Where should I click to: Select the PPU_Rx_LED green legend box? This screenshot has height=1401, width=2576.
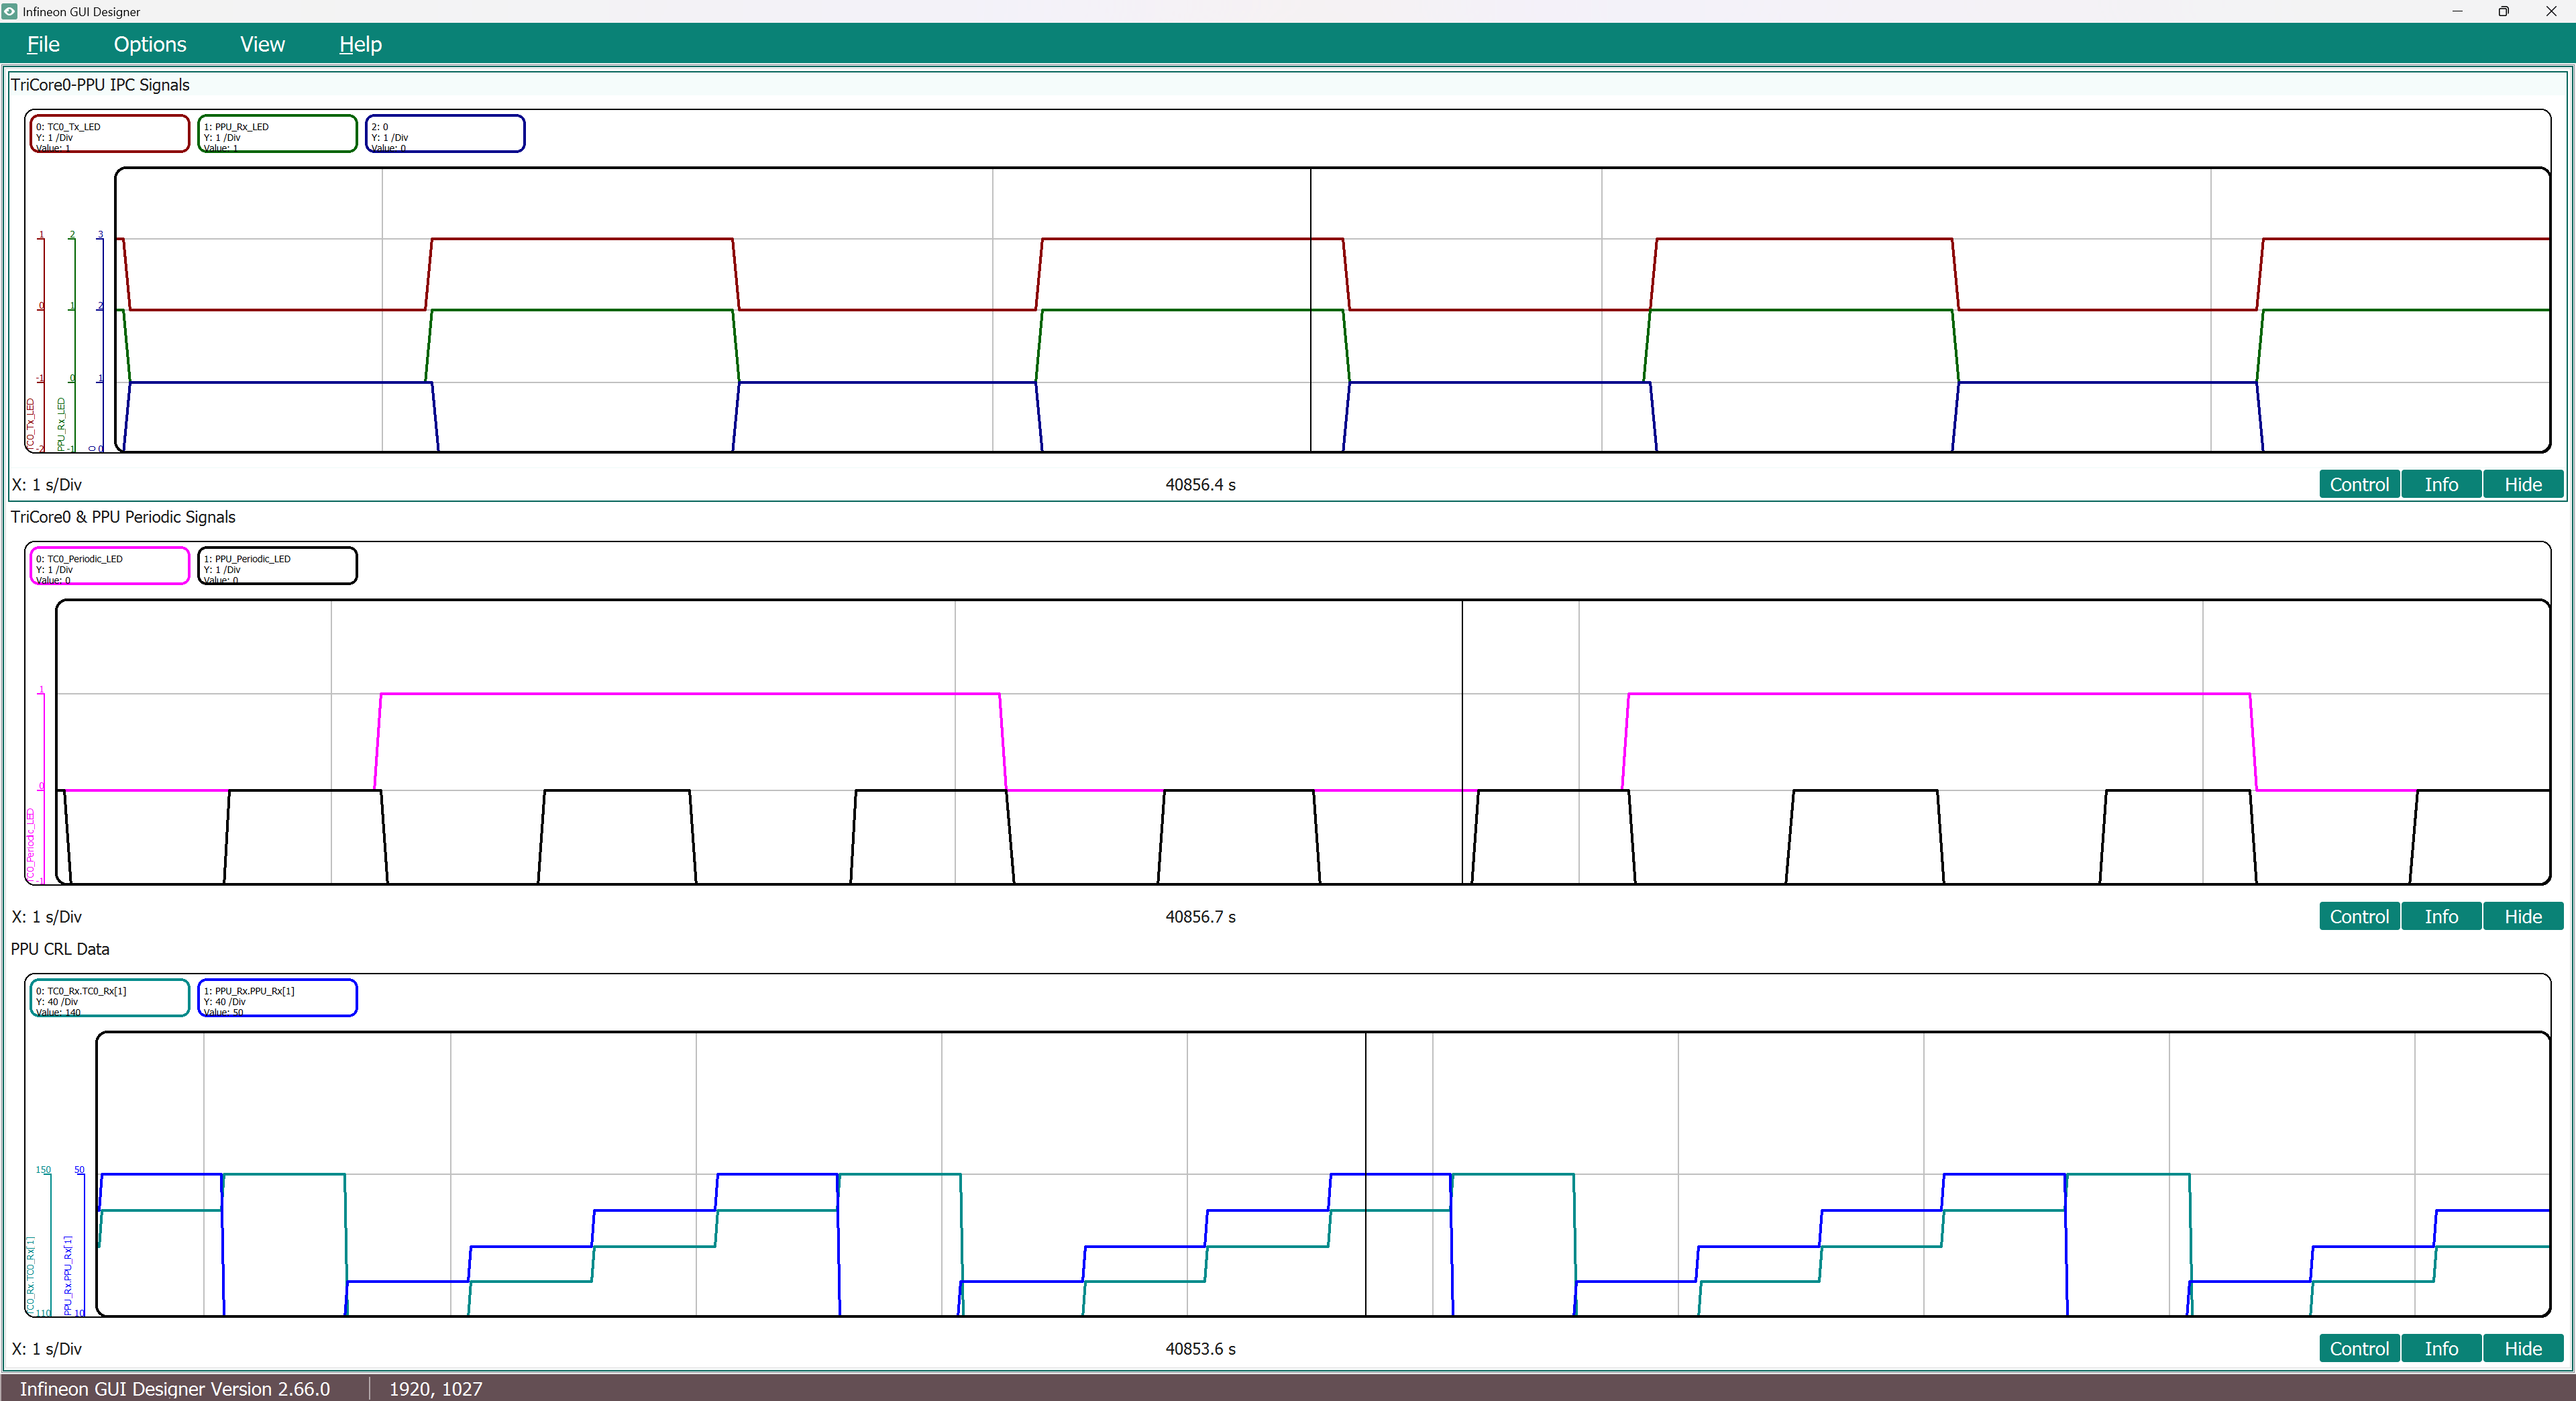tap(277, 134)
